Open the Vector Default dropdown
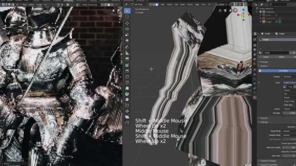 point(290,109)
